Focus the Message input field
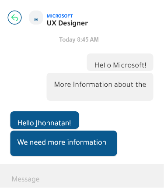This screenshot has width=164, height=188. pos(82,176)
